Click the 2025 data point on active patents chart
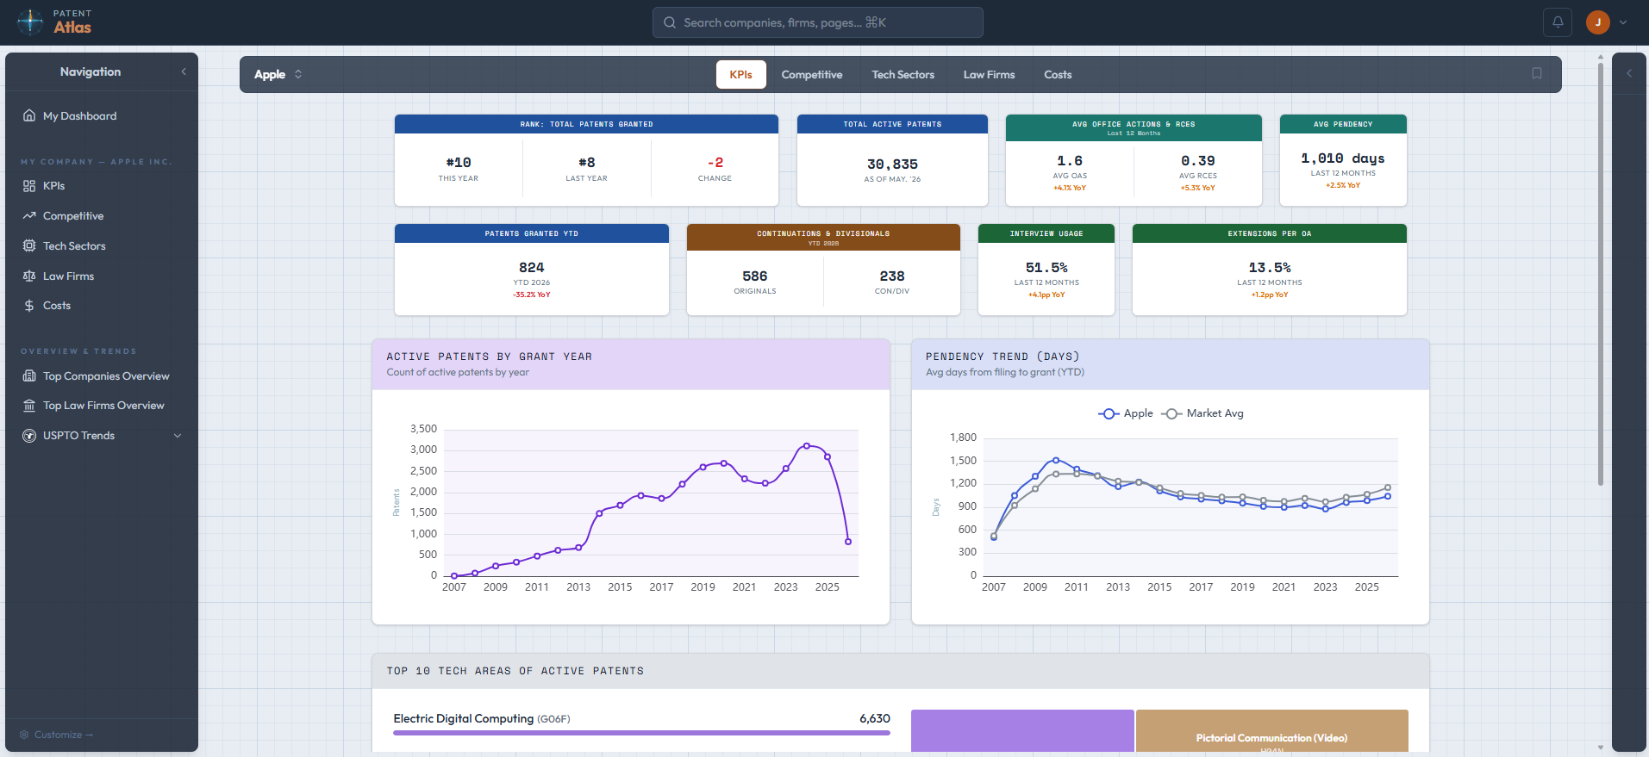This screenshot has height=757, width=1649. [x=828, y=456]
